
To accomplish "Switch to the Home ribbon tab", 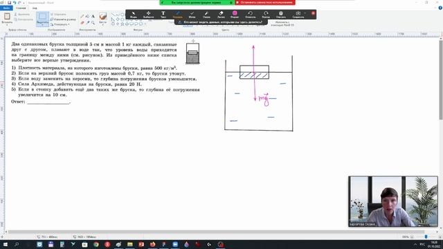I will (21, 8).
